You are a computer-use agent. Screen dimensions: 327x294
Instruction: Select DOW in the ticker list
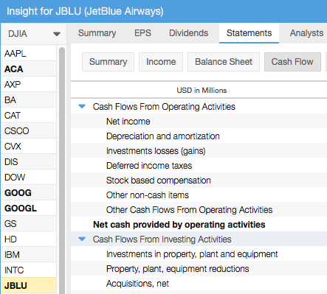pyautogui.click(x=29, y=177)
